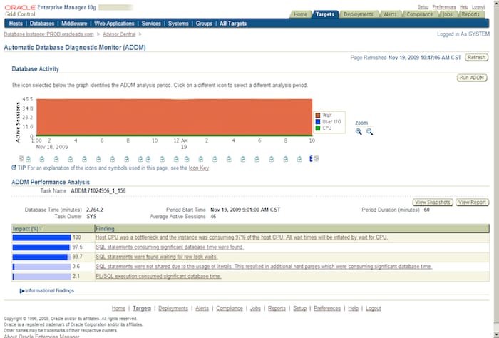
Task: Click footer Compliance link
Action: tap(230, 308)
